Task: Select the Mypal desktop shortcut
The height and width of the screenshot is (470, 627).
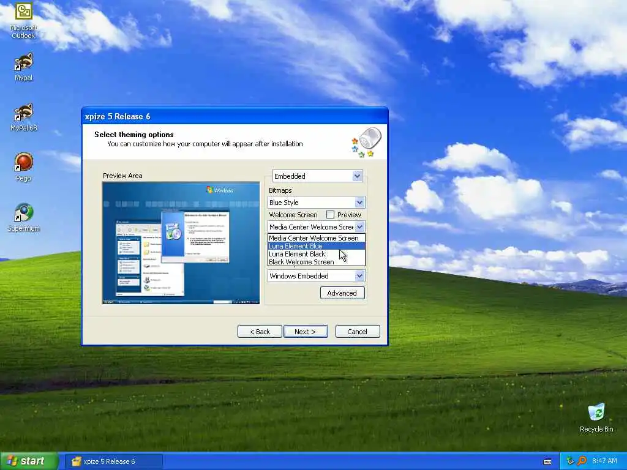Action: click(23, 66)
